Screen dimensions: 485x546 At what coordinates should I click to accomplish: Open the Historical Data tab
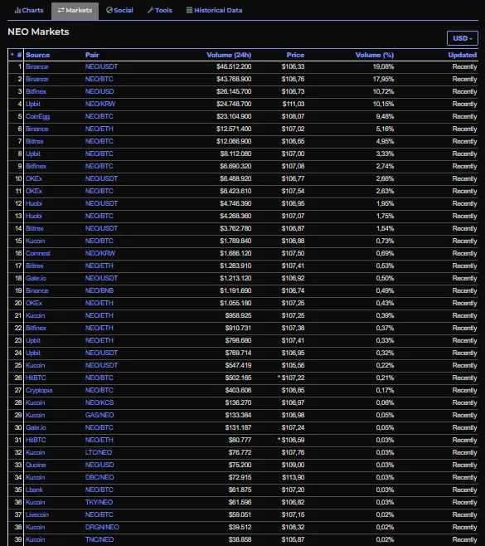(215, 11)
